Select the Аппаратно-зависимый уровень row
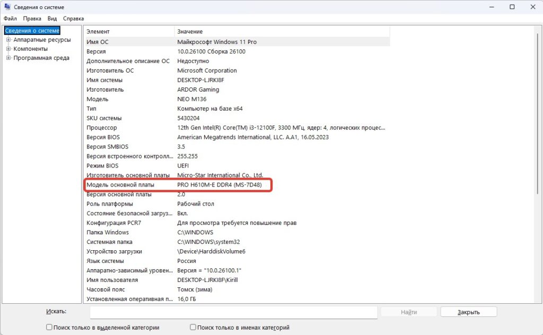The width and height of the screenshot is (543, 335). pos(237,270)
